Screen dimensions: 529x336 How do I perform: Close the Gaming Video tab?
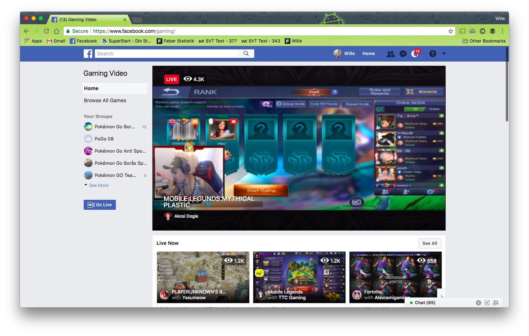click(x=125, y=19)
